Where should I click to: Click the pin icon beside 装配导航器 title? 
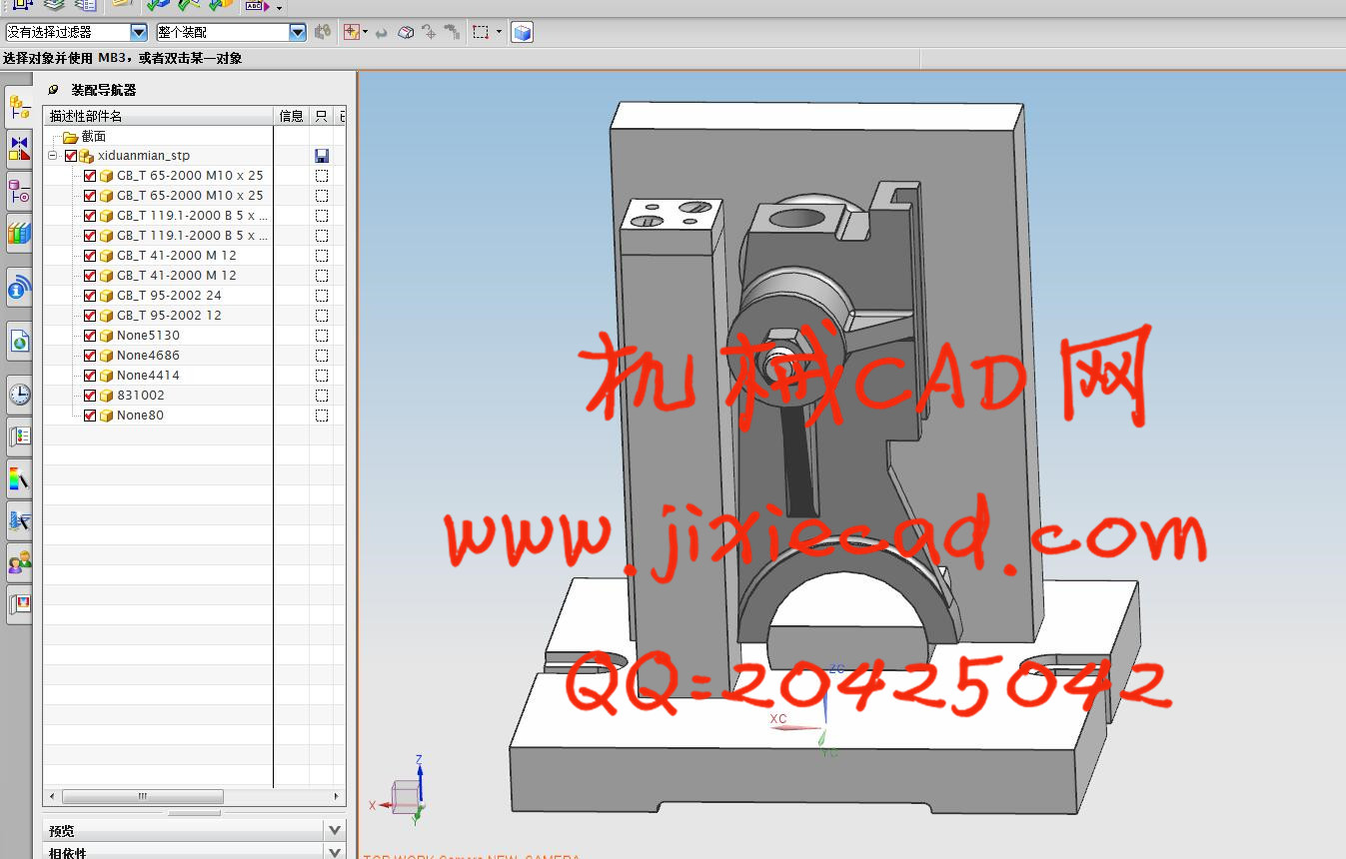54,90
